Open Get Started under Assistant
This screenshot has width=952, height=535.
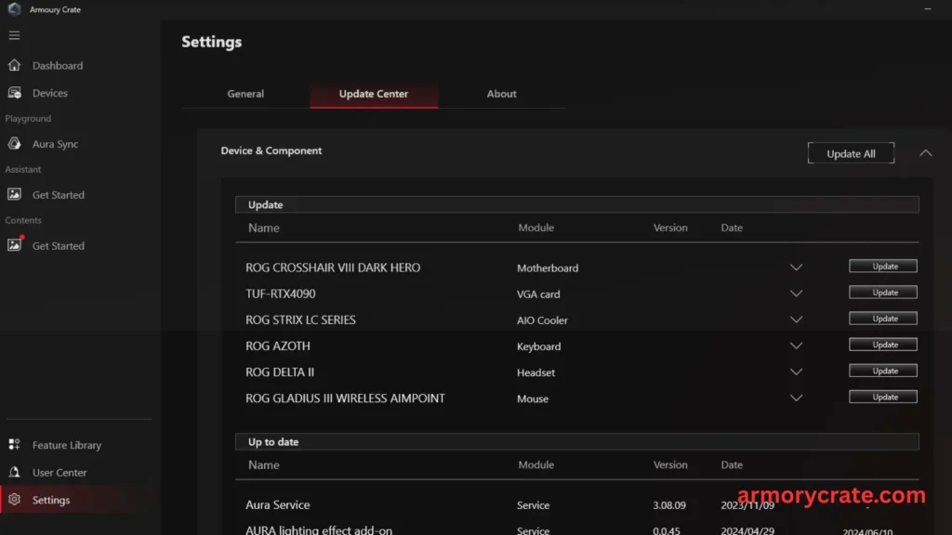(58, 194)
